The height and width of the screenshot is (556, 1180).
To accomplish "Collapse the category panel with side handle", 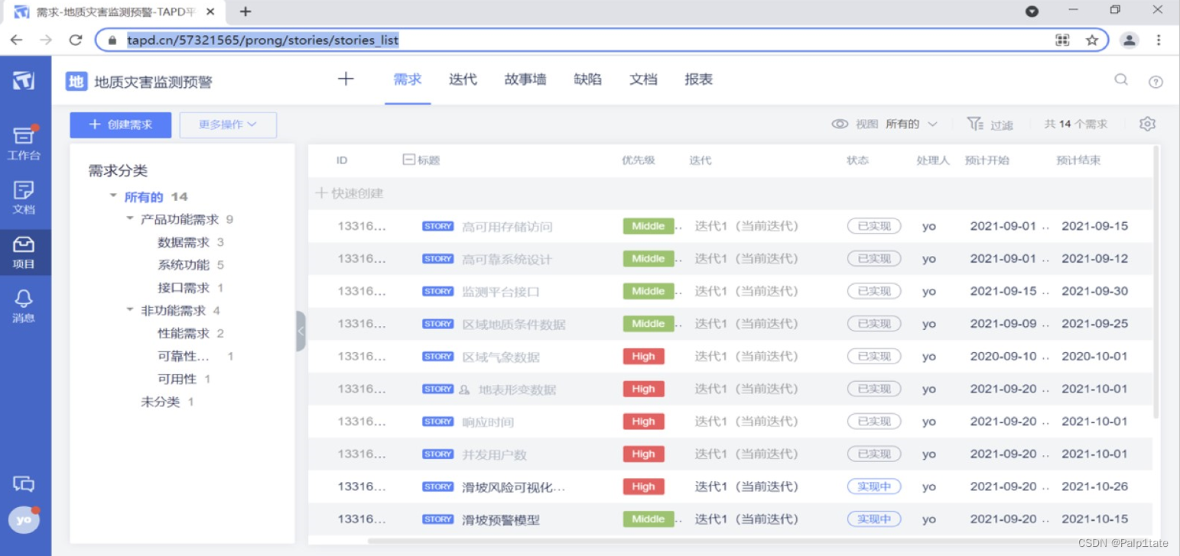I will pyautogui.click(x=301, y=331).
